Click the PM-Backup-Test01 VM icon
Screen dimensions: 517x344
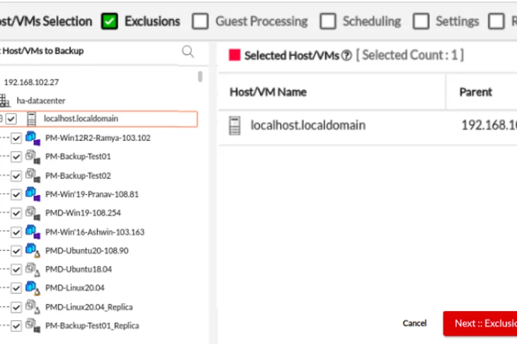[x=32, y=156]
